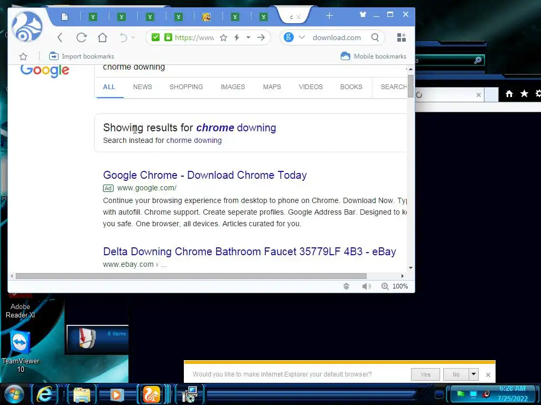Image resolution: width=541 pixels, height=405 pixels.
Task: Open the skin T-shirt icon
Action: (x=362, y=14)
